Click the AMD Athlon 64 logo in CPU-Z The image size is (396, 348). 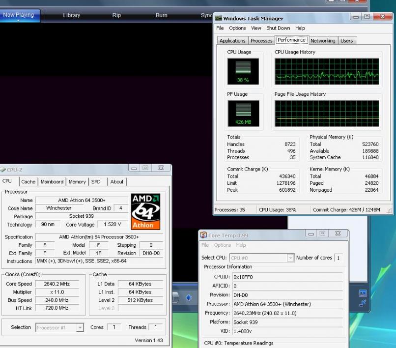145,211
